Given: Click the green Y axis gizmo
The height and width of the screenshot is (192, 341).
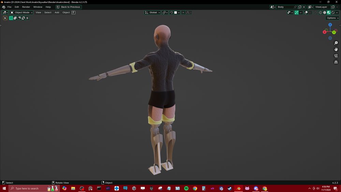Looking at the screenshot, I should tap(334, 32).
